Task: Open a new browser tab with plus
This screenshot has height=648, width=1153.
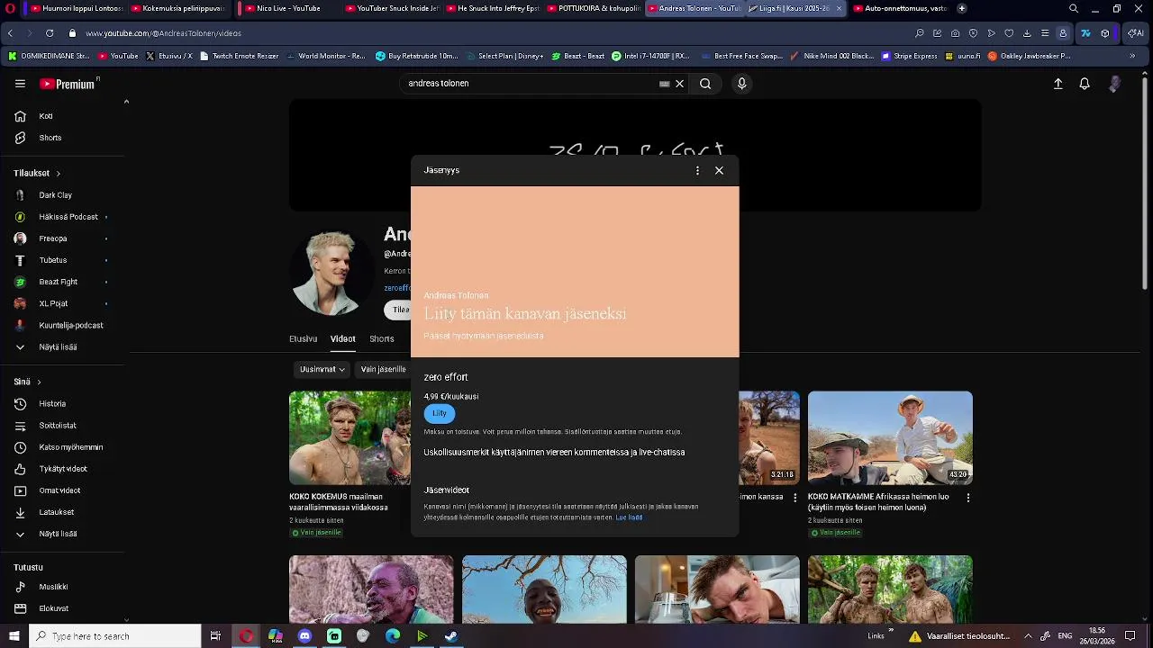Action: (962, 8)
